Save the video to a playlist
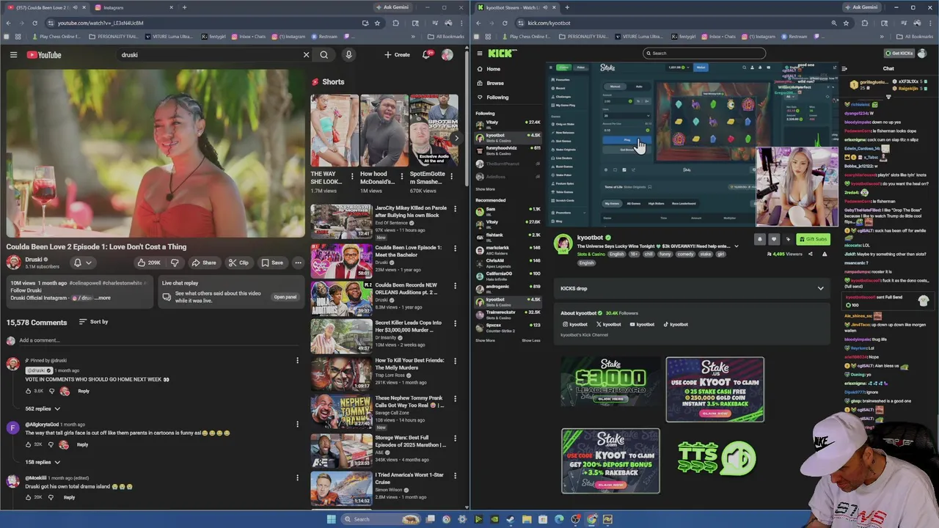This screenshot has height=528, width=939. (x=272, y=263)
